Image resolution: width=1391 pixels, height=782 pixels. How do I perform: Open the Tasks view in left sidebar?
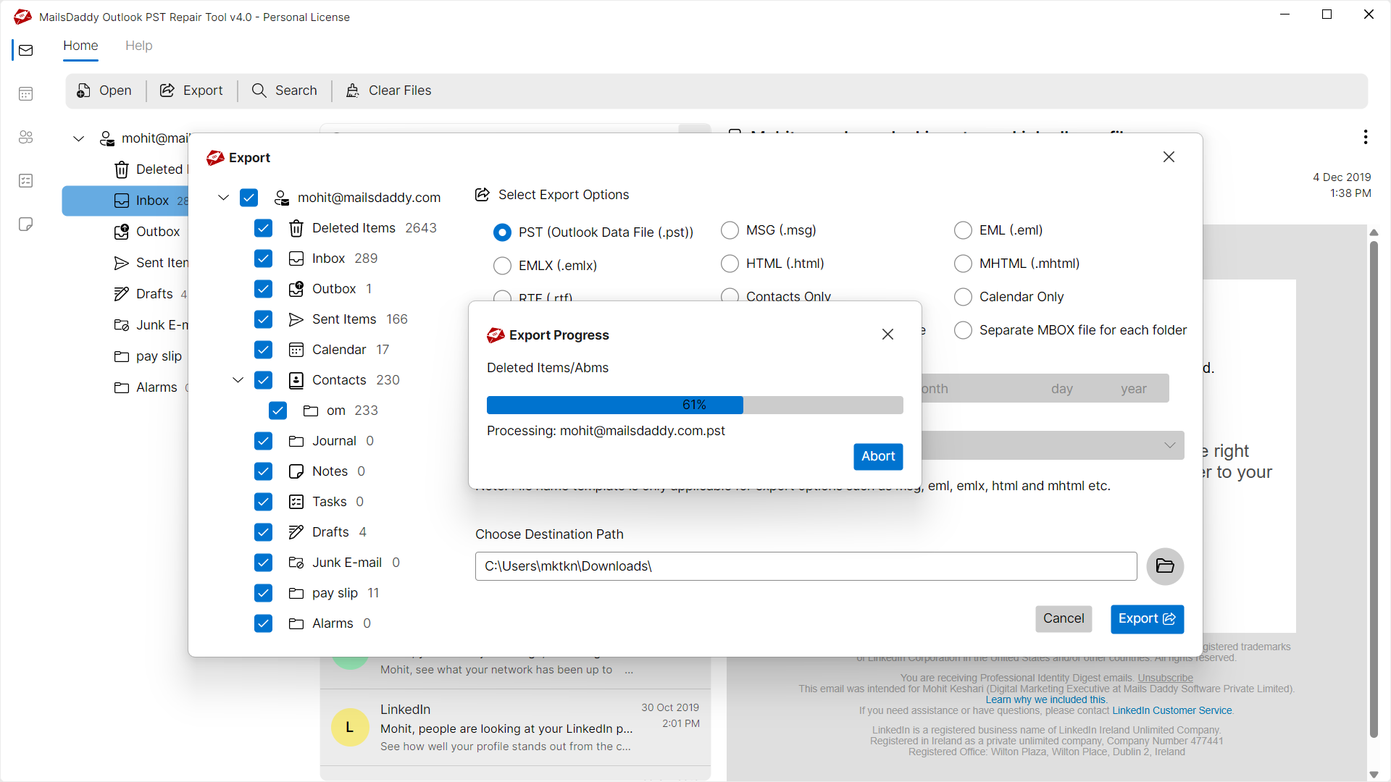pos(26,180)
